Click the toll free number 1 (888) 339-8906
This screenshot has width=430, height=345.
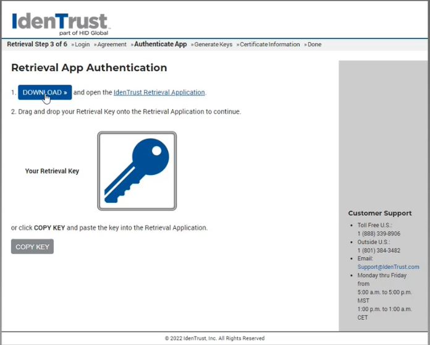(379, 234)
